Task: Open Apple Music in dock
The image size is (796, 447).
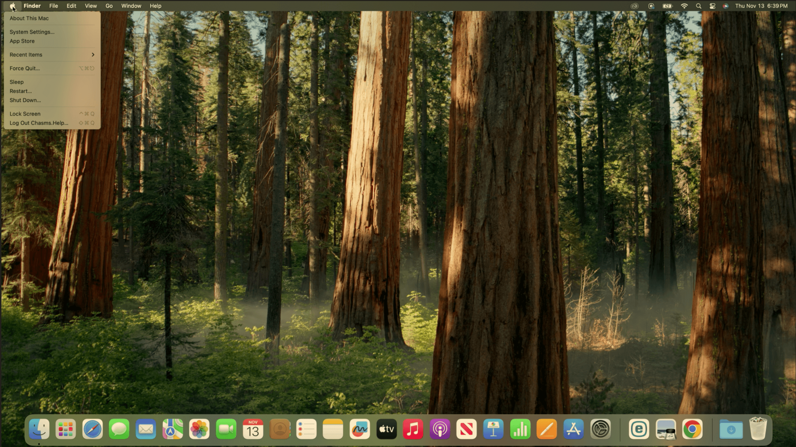Action: 413,429
